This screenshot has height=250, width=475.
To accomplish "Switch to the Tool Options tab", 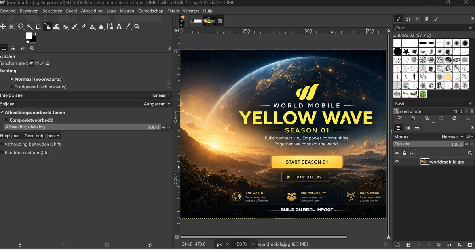I will (4, 48).
